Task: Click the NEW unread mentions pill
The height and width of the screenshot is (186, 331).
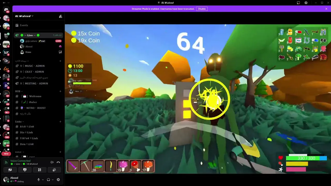Action: 6,154
